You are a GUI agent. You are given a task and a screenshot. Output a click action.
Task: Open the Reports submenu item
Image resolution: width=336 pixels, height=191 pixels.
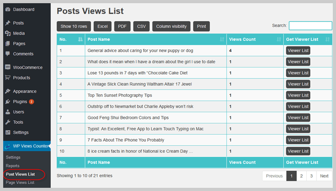(x=13, y=166)
